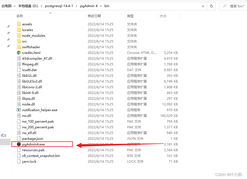Click the pgAdmin4.exe elephant icon
This screenshot has width=247, height=179.
(x=19, y=144)
